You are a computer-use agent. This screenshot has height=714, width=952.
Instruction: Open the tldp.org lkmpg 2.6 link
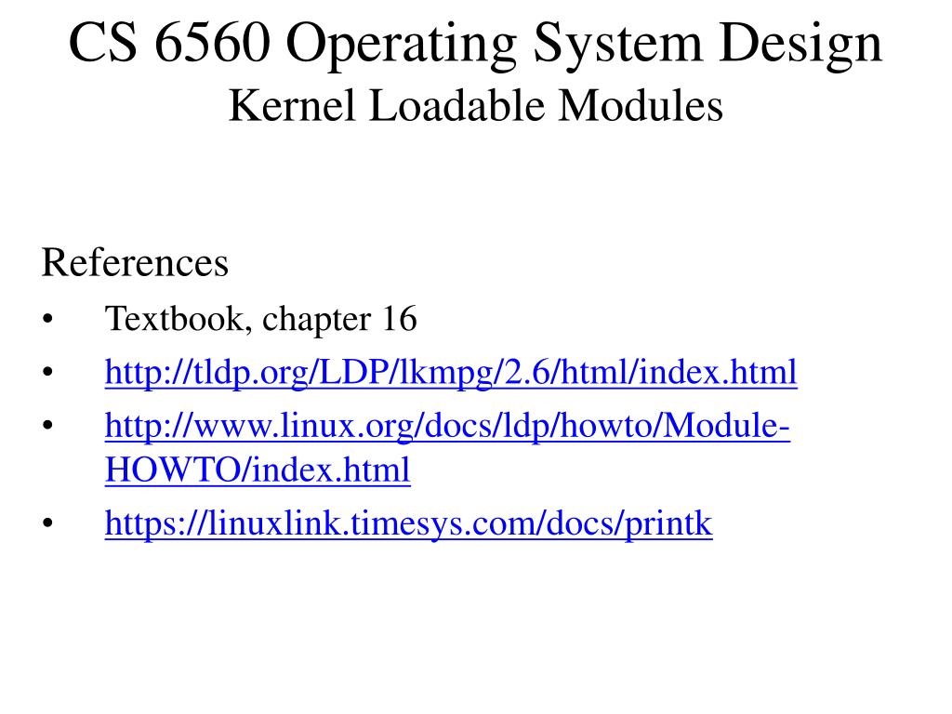(x=451, y=372)
